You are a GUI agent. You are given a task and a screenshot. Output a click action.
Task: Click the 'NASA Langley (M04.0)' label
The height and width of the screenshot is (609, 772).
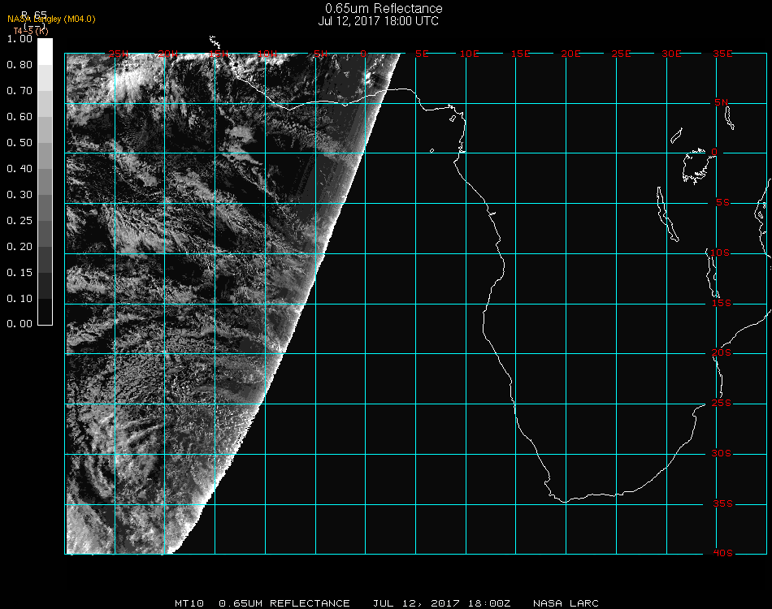[x=51, y=19]
